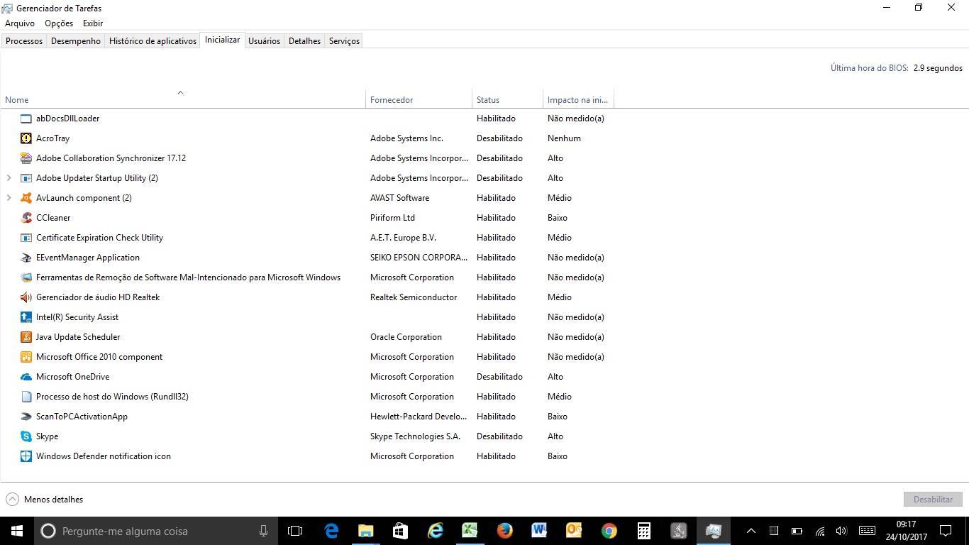The height and width of the screenshot is (545, 969).
Task: Open the wireless network tray icon
Action: click(x=819, y=531)
